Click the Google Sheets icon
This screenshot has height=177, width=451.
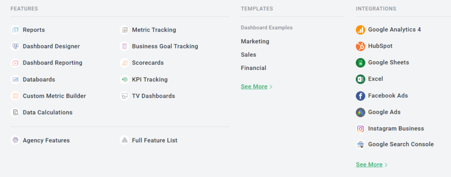[x=360, y=63]
